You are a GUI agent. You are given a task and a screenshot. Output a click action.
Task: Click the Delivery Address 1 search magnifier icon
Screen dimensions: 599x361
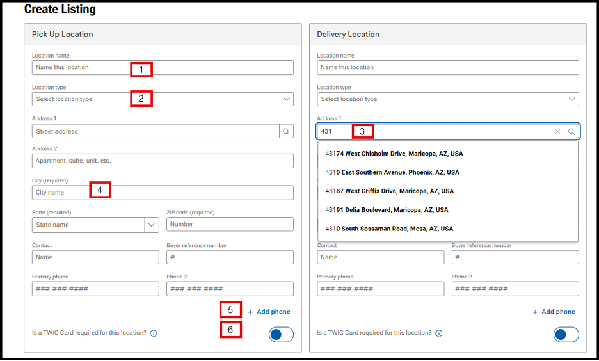click(x=571, y=131)
